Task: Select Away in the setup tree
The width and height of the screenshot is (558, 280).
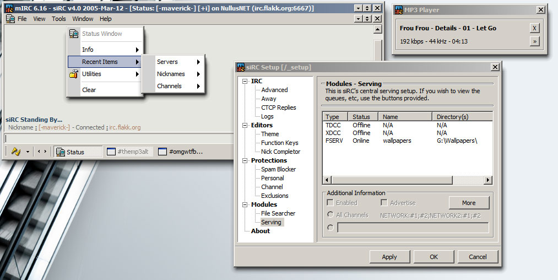Action: click(269, 99)
